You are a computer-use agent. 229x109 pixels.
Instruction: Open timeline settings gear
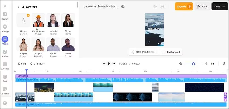coord(224,64)
